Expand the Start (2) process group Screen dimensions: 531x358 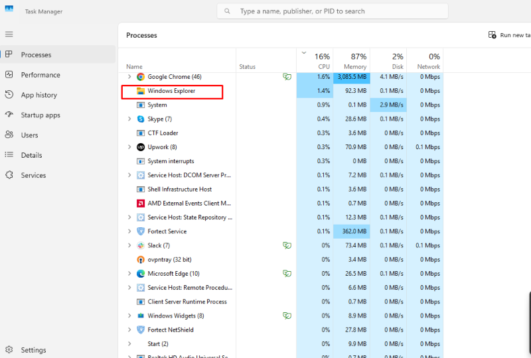(129, 344)
